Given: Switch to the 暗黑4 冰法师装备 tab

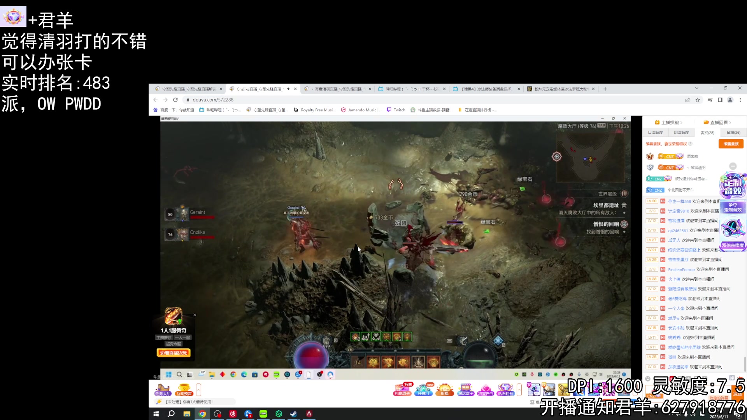Looking at the screenshot, I should tap(486, 89).
